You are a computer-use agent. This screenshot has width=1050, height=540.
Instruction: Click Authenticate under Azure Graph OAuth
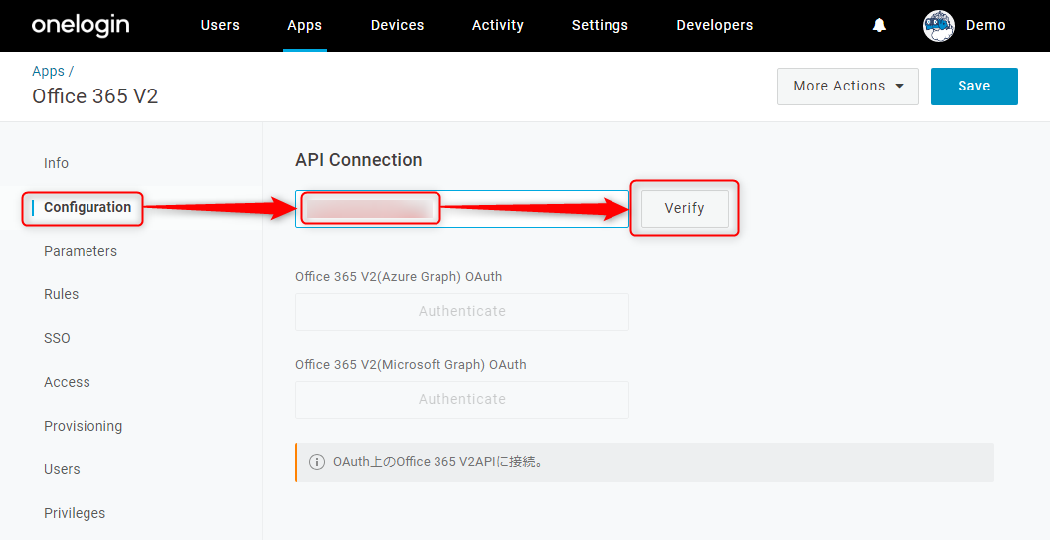(462, 311)
